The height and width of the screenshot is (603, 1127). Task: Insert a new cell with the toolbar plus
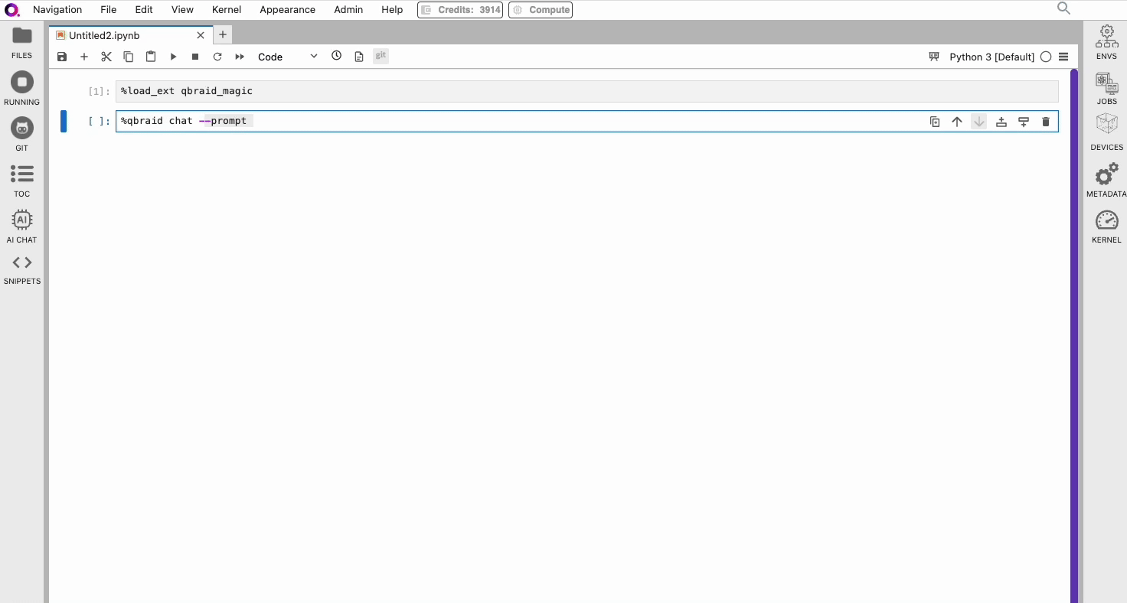point(84,57)
